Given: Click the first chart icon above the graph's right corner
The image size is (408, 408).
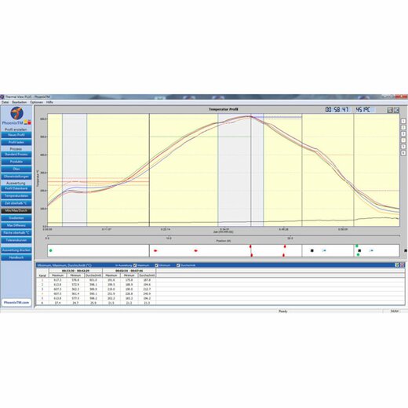Looking at the screenshot, I should pyautogui.click(x=390, y=110).
